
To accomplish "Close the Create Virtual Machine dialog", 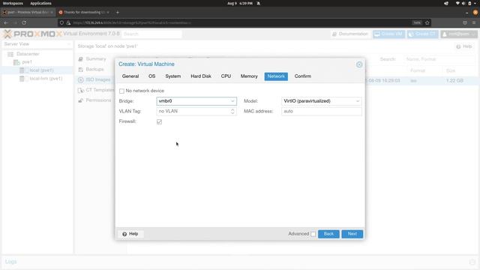I will tap(359, 64).
